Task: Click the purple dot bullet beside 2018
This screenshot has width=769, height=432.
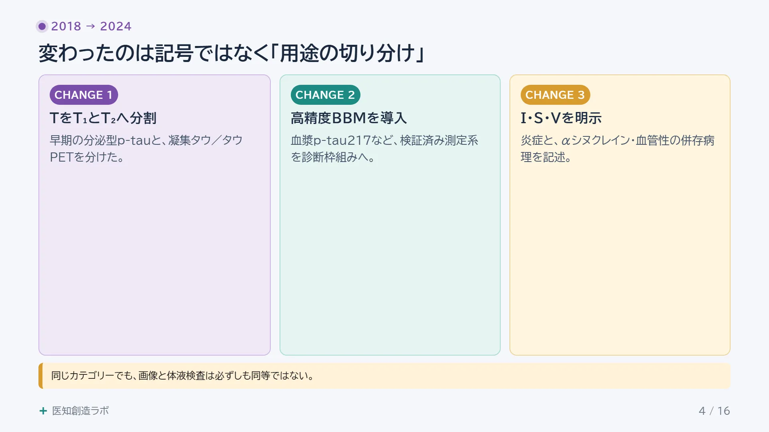Action: [42, 26]
